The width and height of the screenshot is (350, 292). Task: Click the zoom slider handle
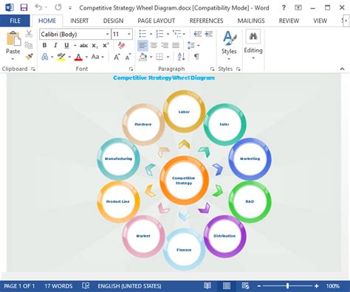pyautogui.click(x=287, y=286)
